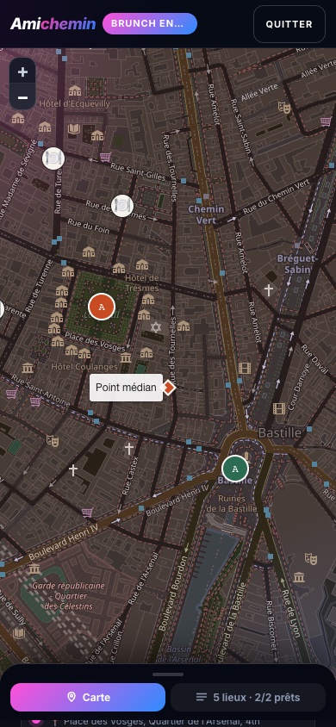The width and height of the screenshot is (336, 727).
Task: Click the Rue du Chemin Vert label
Action: 277,197
